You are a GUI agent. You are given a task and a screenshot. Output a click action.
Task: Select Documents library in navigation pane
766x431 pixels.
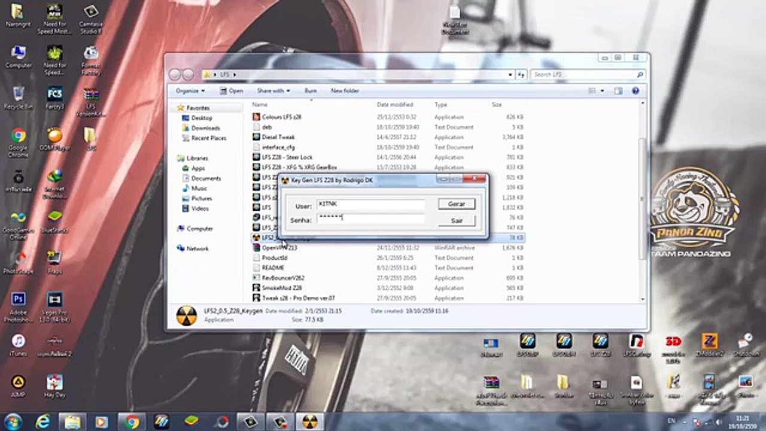point(206,178)
